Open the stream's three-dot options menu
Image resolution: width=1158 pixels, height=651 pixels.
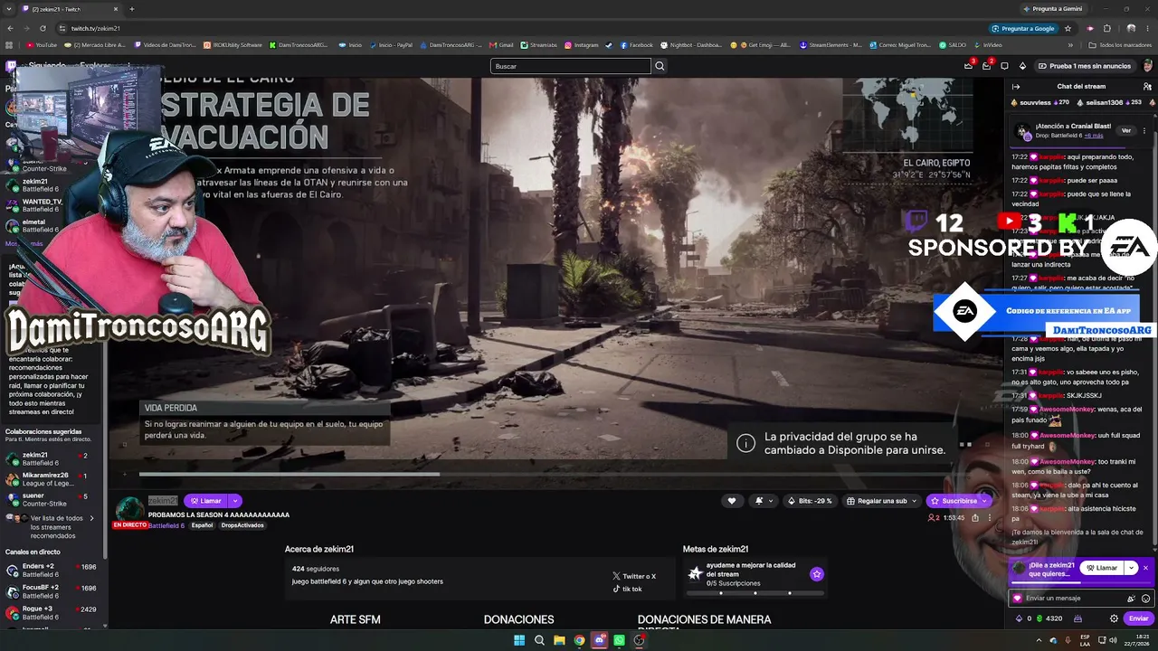click(990, 518)
